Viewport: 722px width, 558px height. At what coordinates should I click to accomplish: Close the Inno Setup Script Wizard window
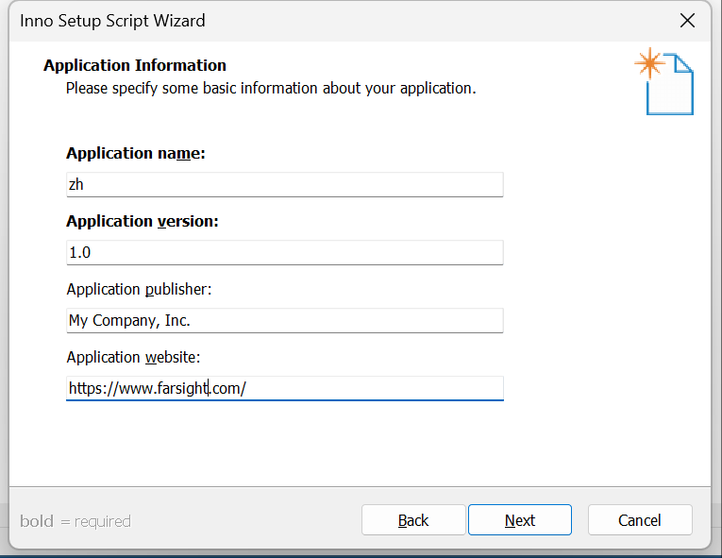(687, 20)
